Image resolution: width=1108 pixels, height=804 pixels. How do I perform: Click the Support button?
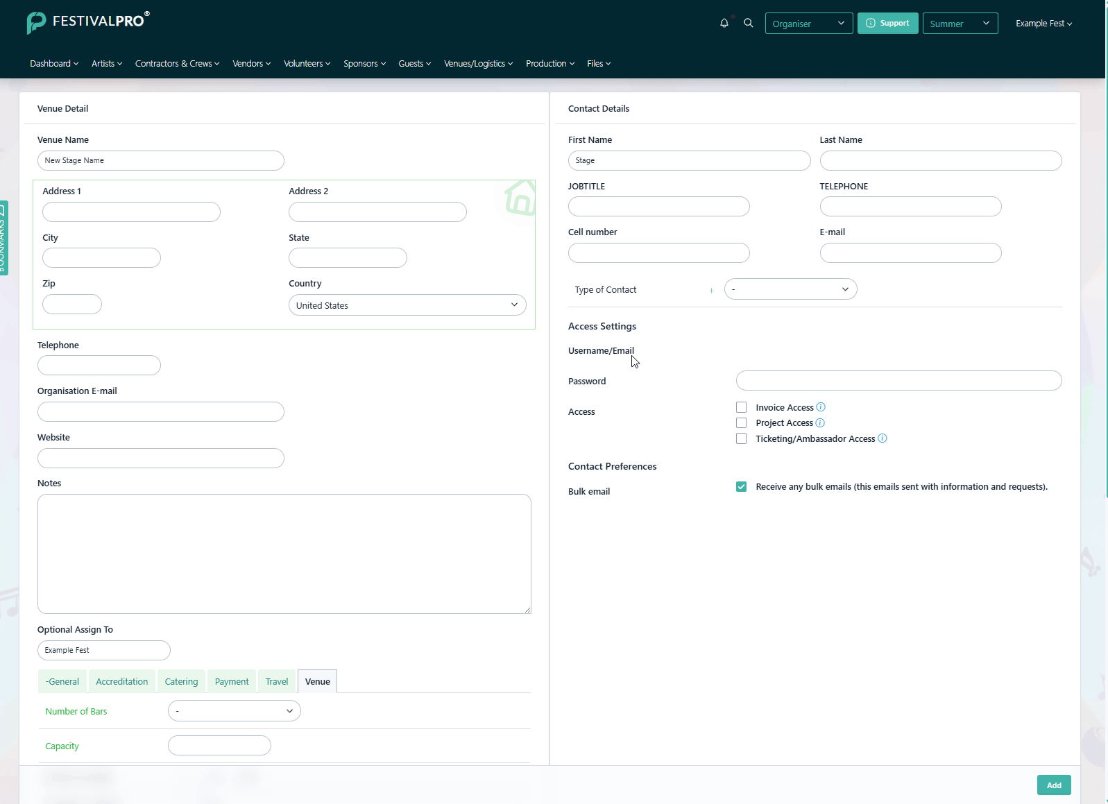coord(888,23)
